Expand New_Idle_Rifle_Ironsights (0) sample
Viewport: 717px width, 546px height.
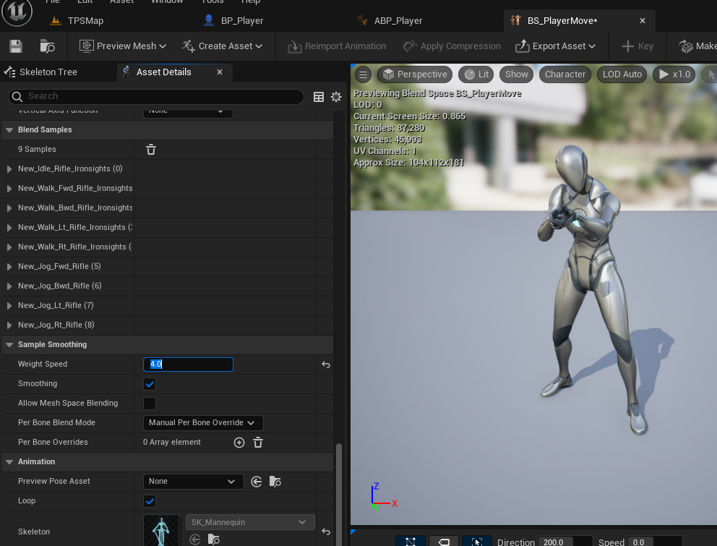[9, 169]
